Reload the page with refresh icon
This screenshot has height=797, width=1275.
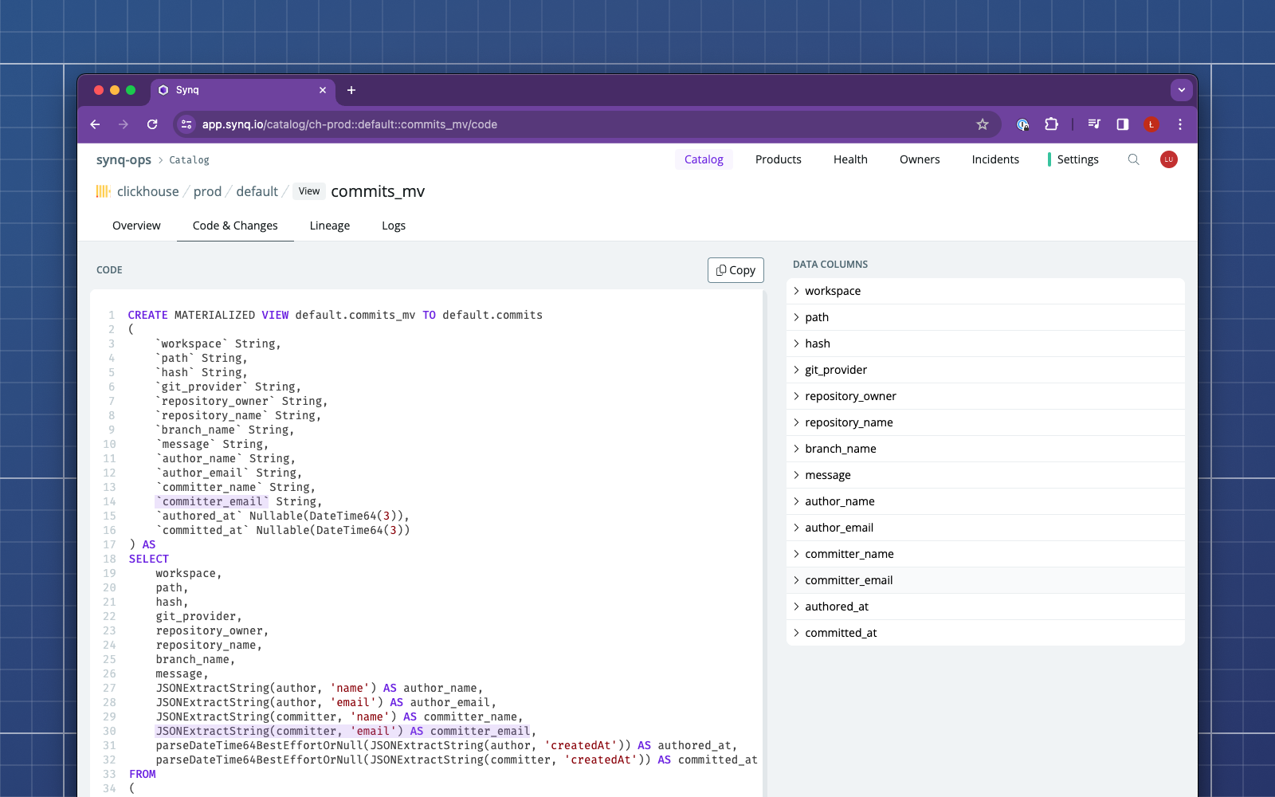pos(152,124)
